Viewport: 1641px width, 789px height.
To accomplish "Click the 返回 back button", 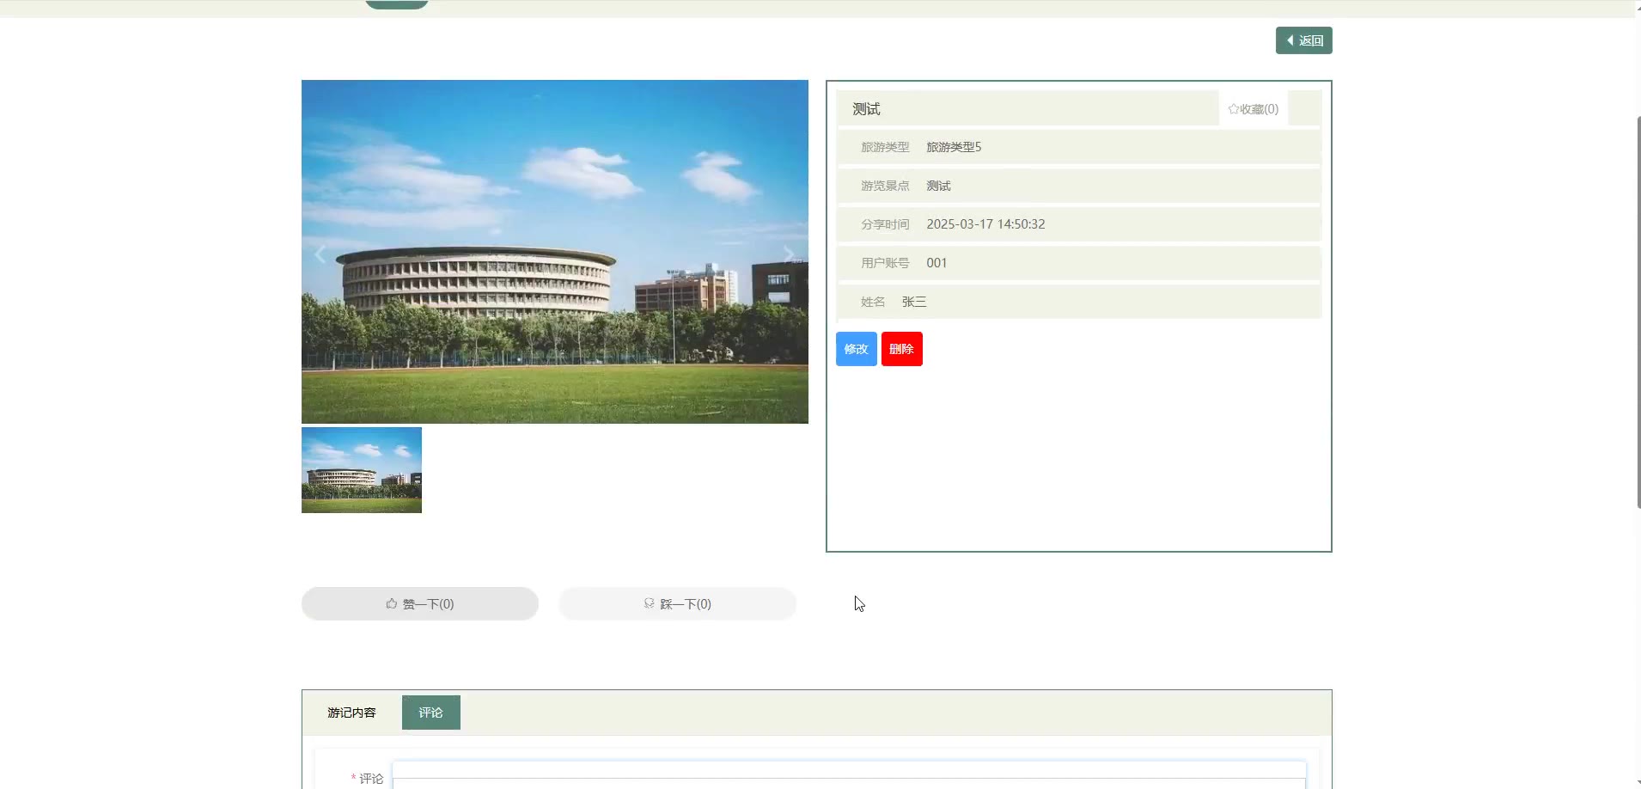I will 1303,40.
